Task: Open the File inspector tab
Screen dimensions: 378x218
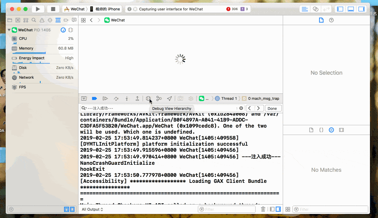Action: point(321,20)
